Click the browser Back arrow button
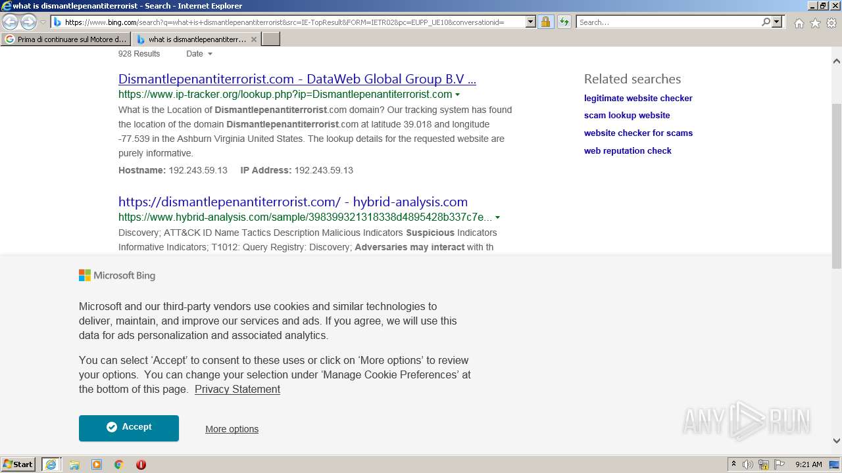The width and height of the screenshot is (842, 473). [11, 22]
